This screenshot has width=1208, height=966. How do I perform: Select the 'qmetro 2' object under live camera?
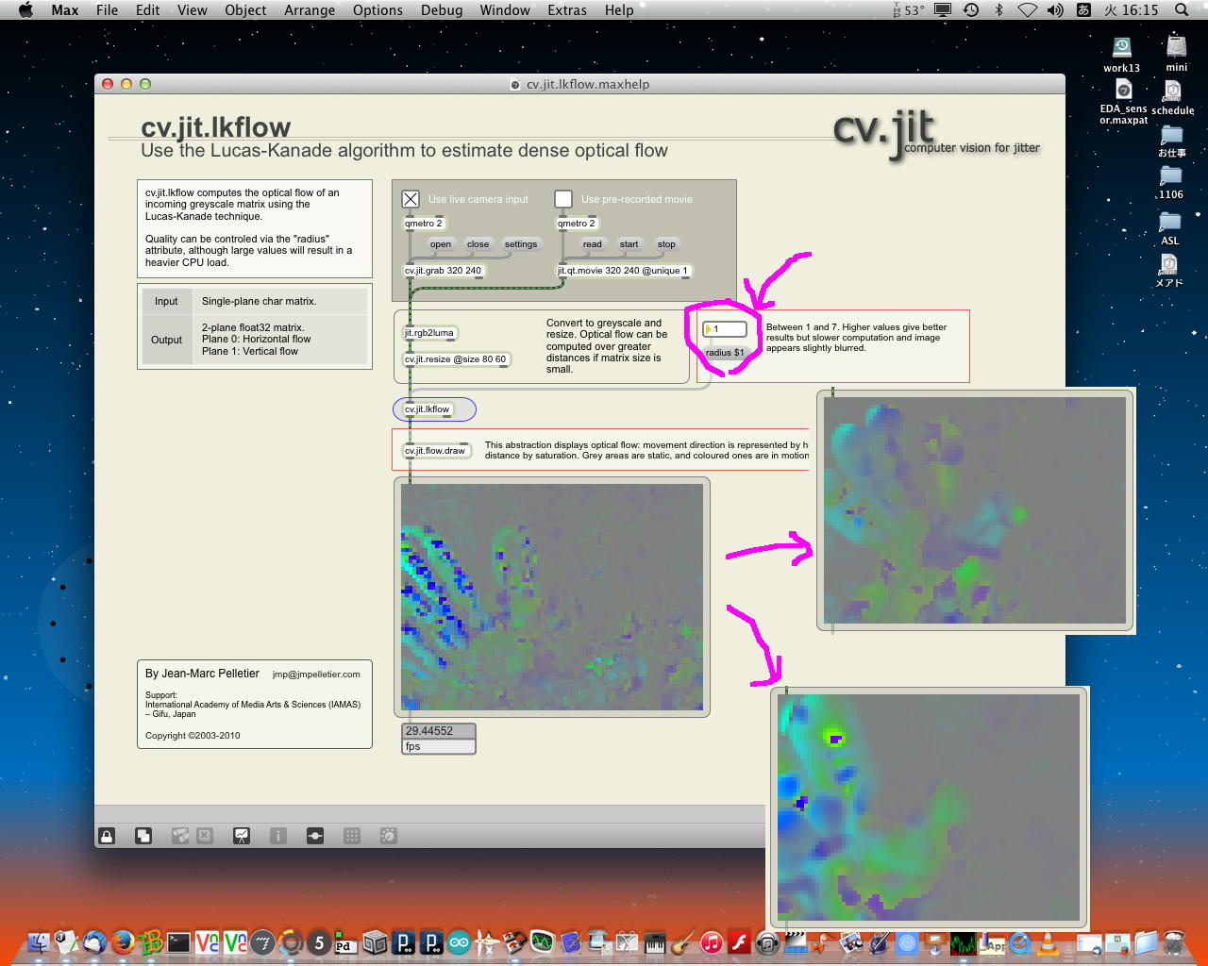point(425,224)
